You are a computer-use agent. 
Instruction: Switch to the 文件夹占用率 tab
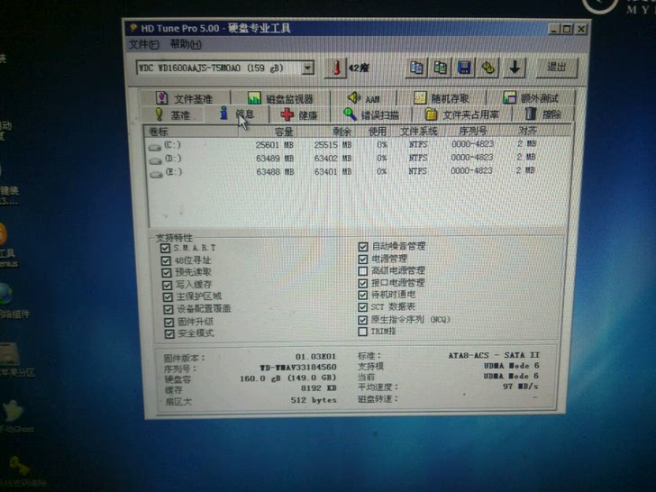[462, 114]
